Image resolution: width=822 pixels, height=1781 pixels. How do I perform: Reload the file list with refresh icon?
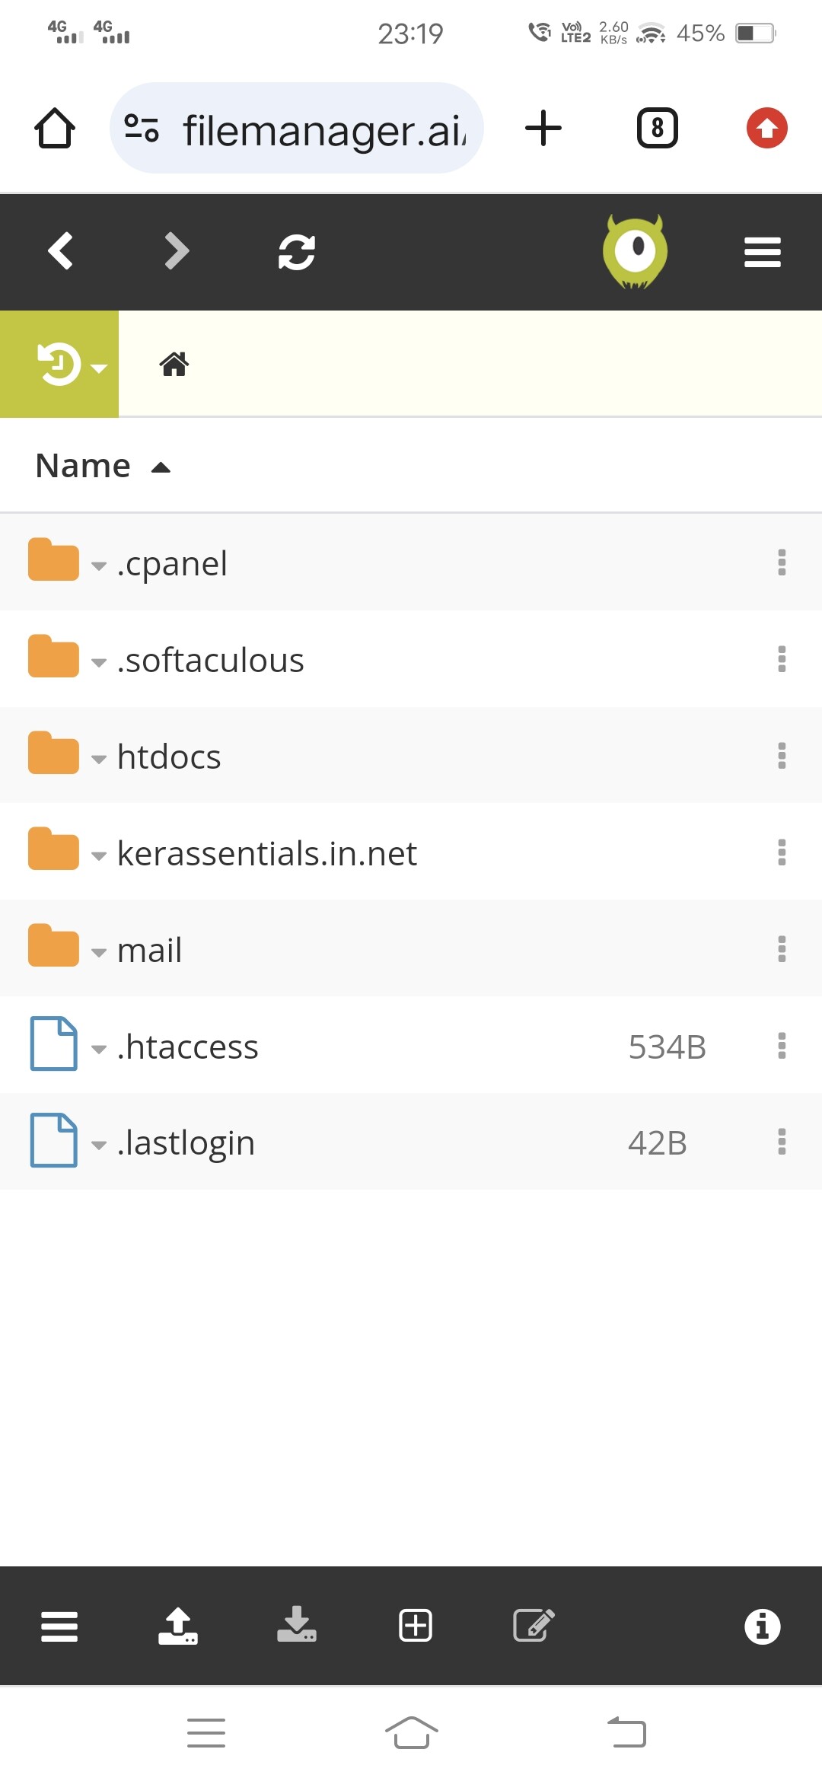[296, 252]
